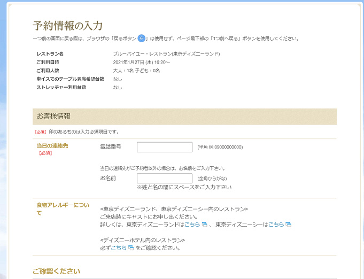Click the 当日の連絡先 section label
Viewport: 364px width, 279px height.
(52, 145)
